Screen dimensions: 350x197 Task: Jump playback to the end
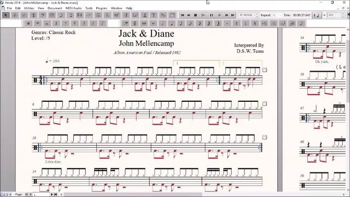pos(232,15)
